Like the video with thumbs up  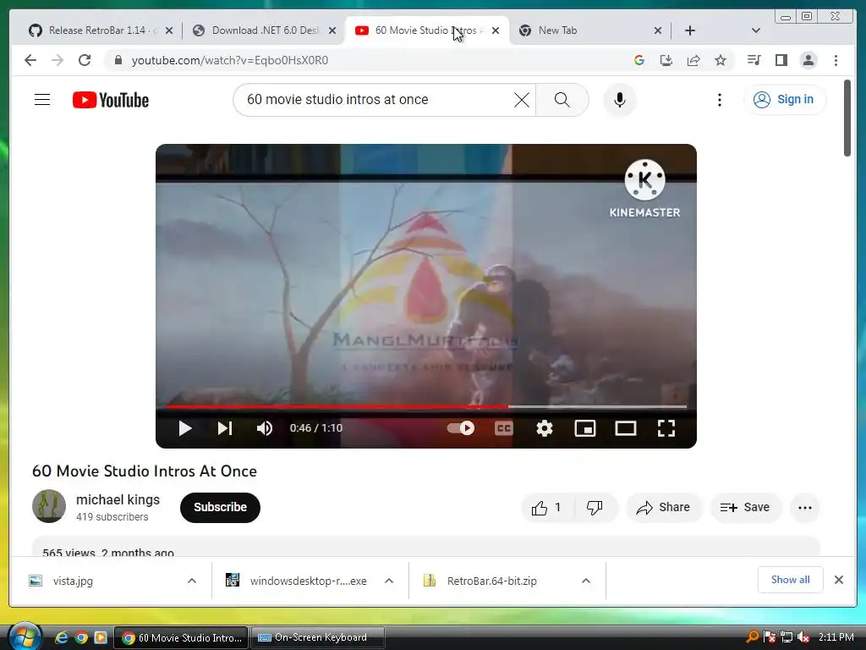[x=547, y=508]
